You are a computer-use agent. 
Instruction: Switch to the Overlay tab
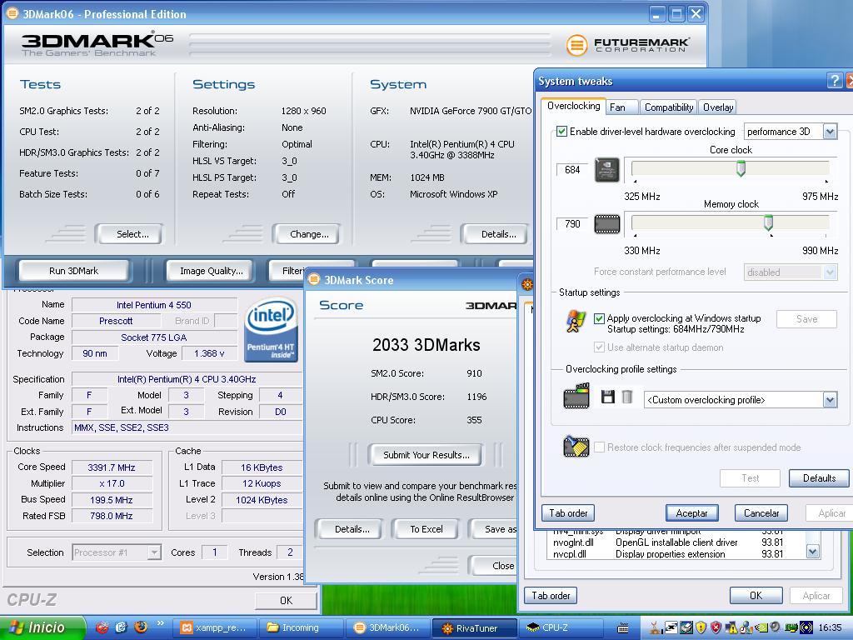(x=718, y=107)
